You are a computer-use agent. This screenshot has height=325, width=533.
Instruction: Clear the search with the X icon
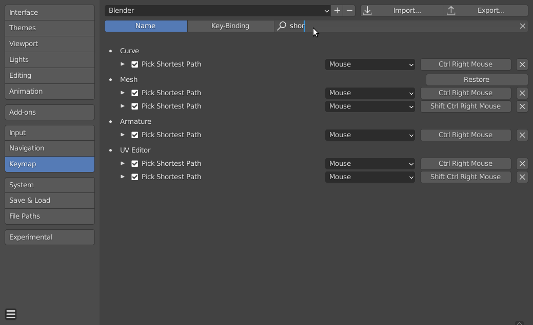click(523, 26)
